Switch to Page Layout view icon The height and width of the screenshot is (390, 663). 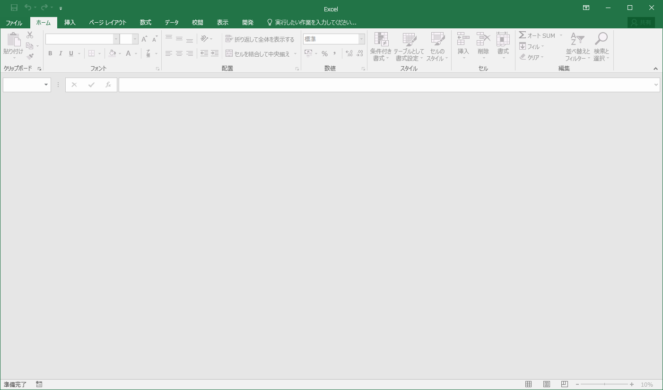(547, 384)
